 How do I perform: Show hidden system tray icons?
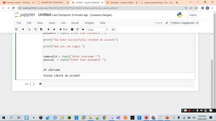click(174, 118)
